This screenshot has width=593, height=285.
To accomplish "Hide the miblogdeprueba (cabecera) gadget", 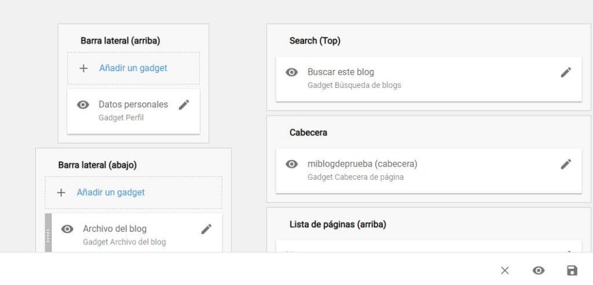I will [x=292, y=164].
